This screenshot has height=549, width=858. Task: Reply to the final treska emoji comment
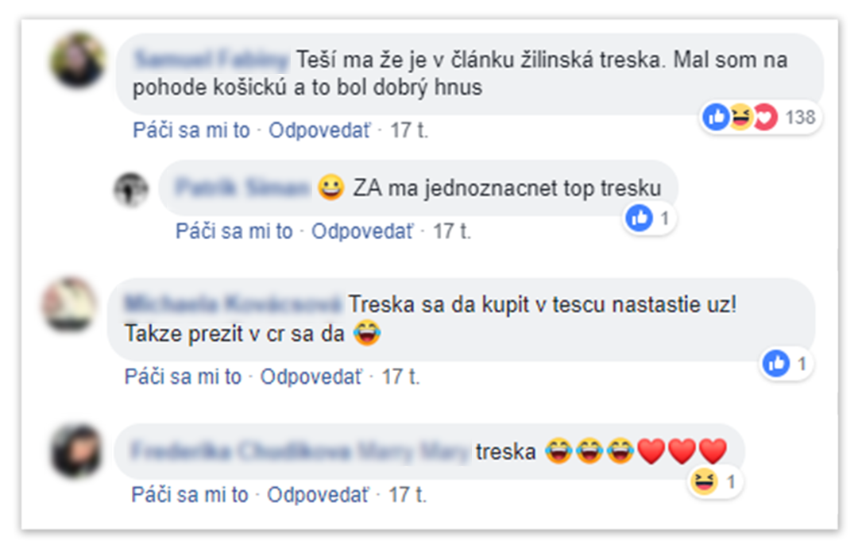pyautogui.click(x=317, y=495)
